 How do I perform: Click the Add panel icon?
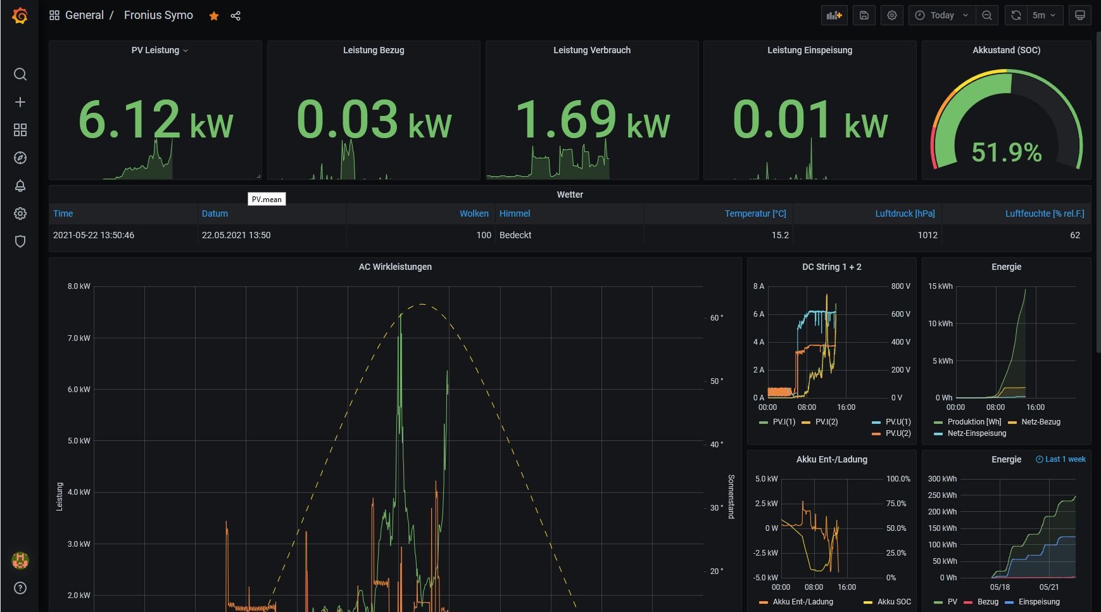coord(834,15)
